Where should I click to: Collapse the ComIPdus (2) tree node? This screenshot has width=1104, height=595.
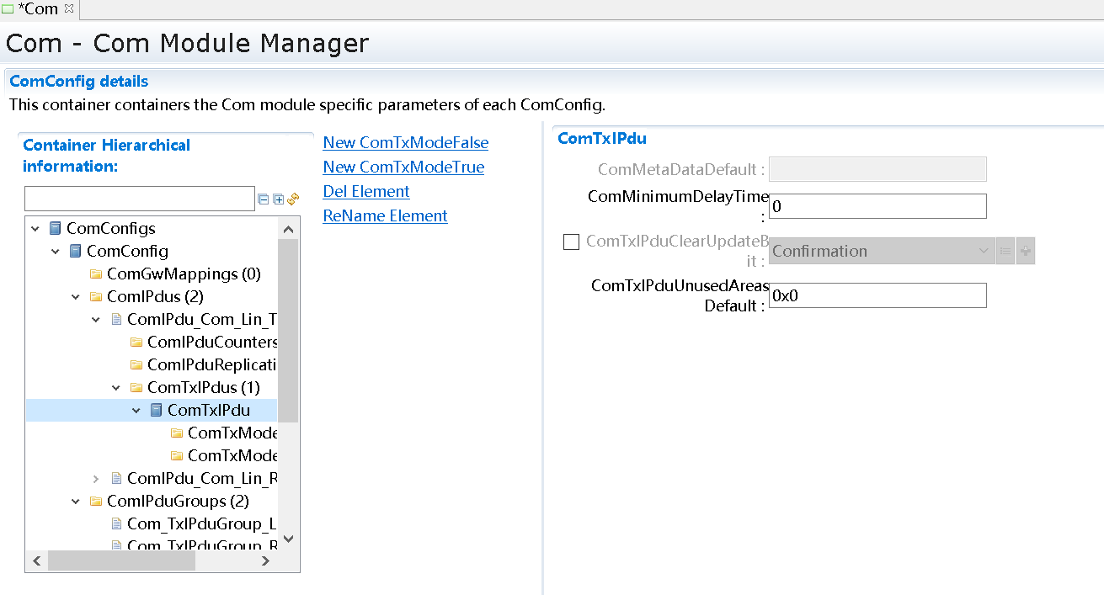tap(76, 296)
